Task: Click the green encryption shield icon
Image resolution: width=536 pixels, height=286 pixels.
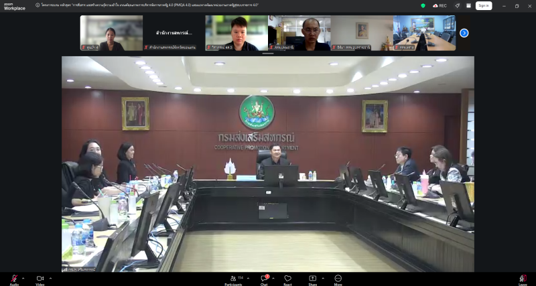Action: [x=423, y=5]
